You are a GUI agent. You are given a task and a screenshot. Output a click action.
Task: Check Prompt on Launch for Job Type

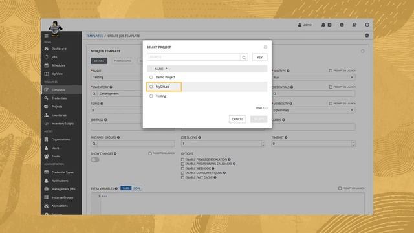click(x=331, y=71)
